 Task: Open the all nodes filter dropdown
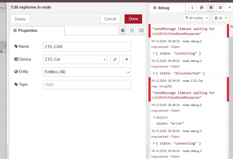196,18
